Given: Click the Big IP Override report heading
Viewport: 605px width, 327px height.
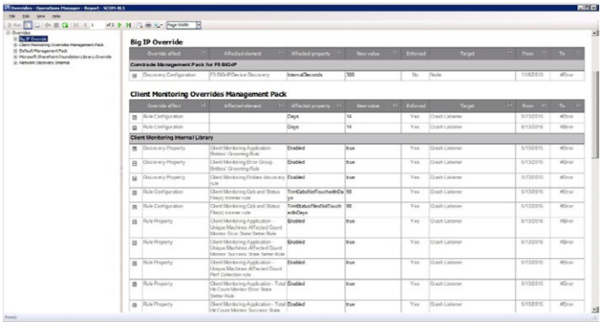Looking at the screenshot, I should tap(156, 42).
